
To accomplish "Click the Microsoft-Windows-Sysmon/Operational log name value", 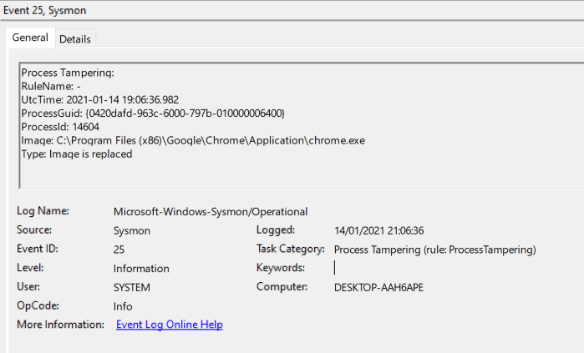I will [x=211, y=211].
